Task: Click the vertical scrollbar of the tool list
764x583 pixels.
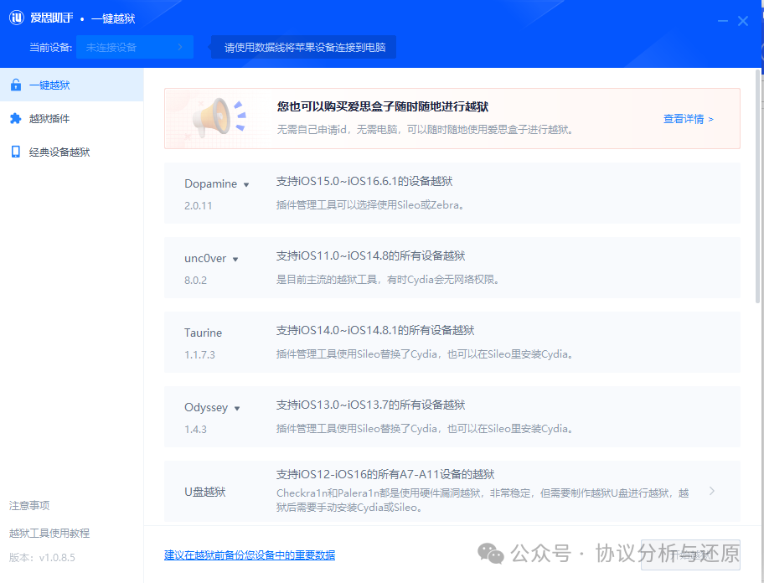Action: coord(757,187)
